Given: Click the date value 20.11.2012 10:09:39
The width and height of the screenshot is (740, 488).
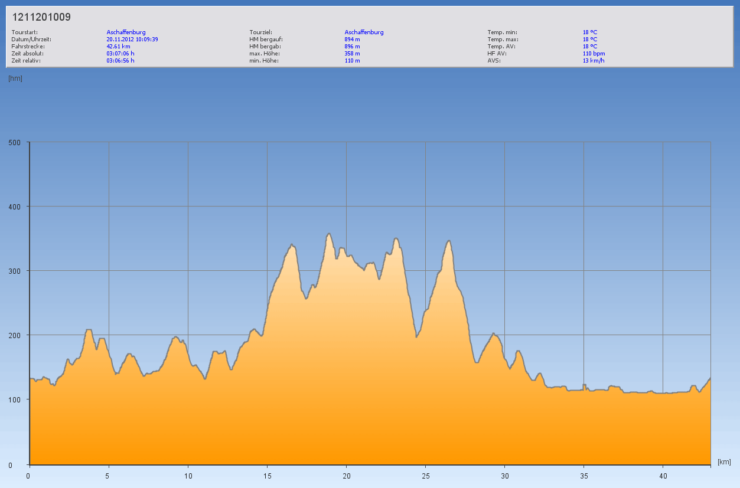Looking at the screenshot, I should coord(132,39).
